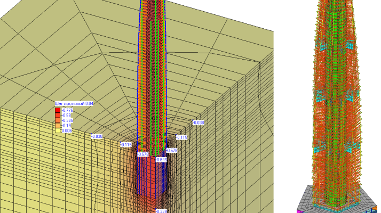Click the magenta element at tower base corner
This screenshot has width=381, height=213.
coord(299,211)
